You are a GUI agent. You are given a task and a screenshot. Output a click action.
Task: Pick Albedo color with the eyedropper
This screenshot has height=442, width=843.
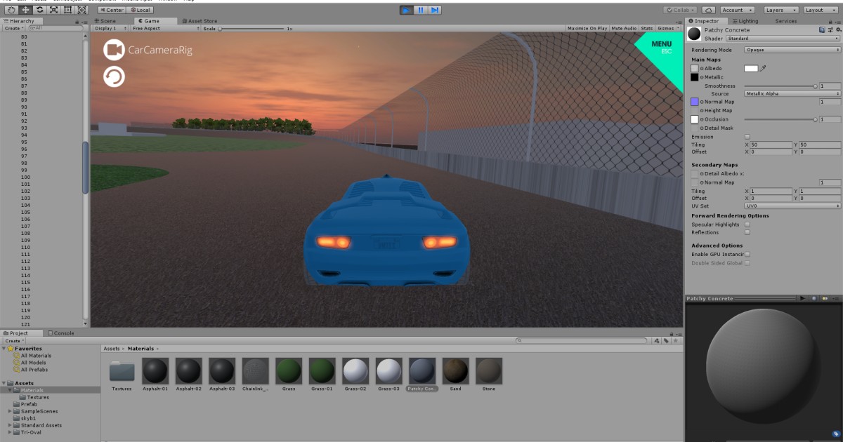[763, 68]
